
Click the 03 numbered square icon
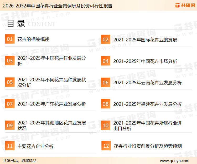[x=10, y=61]
